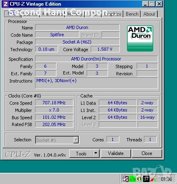Go to the About tab
Screen dimensions: 177x184
coord(149,14)
